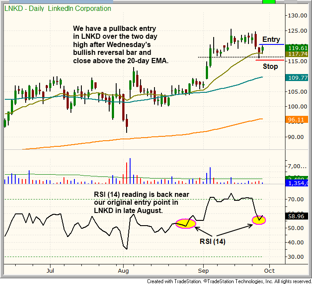This screenshot has height=284, width=312.
Task: Click the right yellow RSI highlight ellipse
Action: coord(259,220)
